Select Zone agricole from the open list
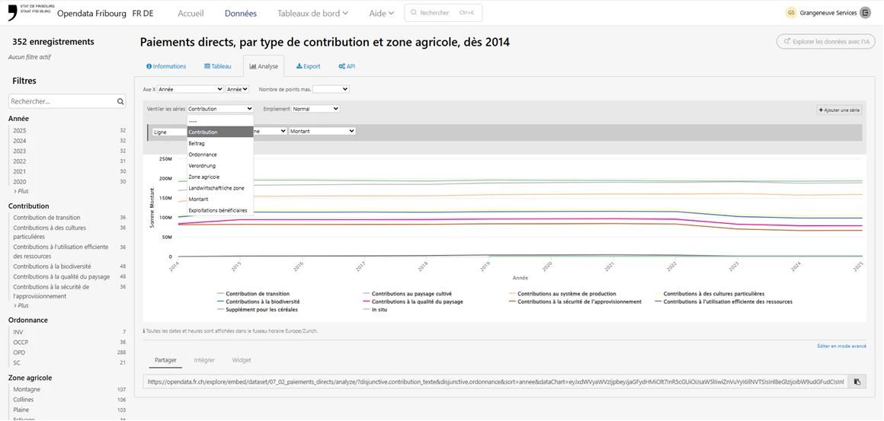884x421 pixels. point(204,177)
